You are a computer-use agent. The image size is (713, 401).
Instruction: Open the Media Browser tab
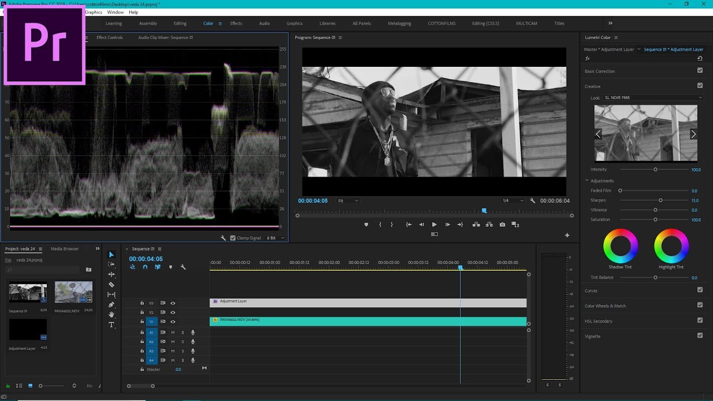[65, 249]
